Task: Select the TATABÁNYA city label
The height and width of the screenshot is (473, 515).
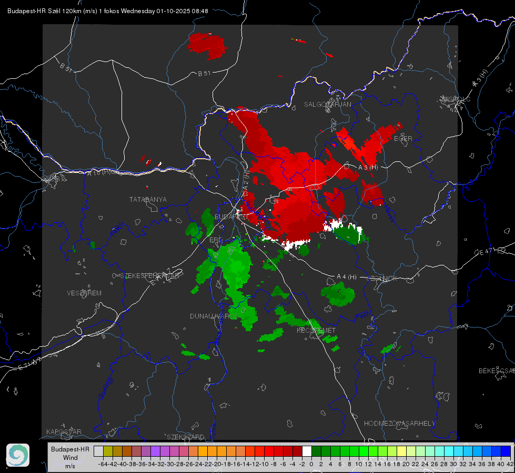Action: click(x=148, y=199)
